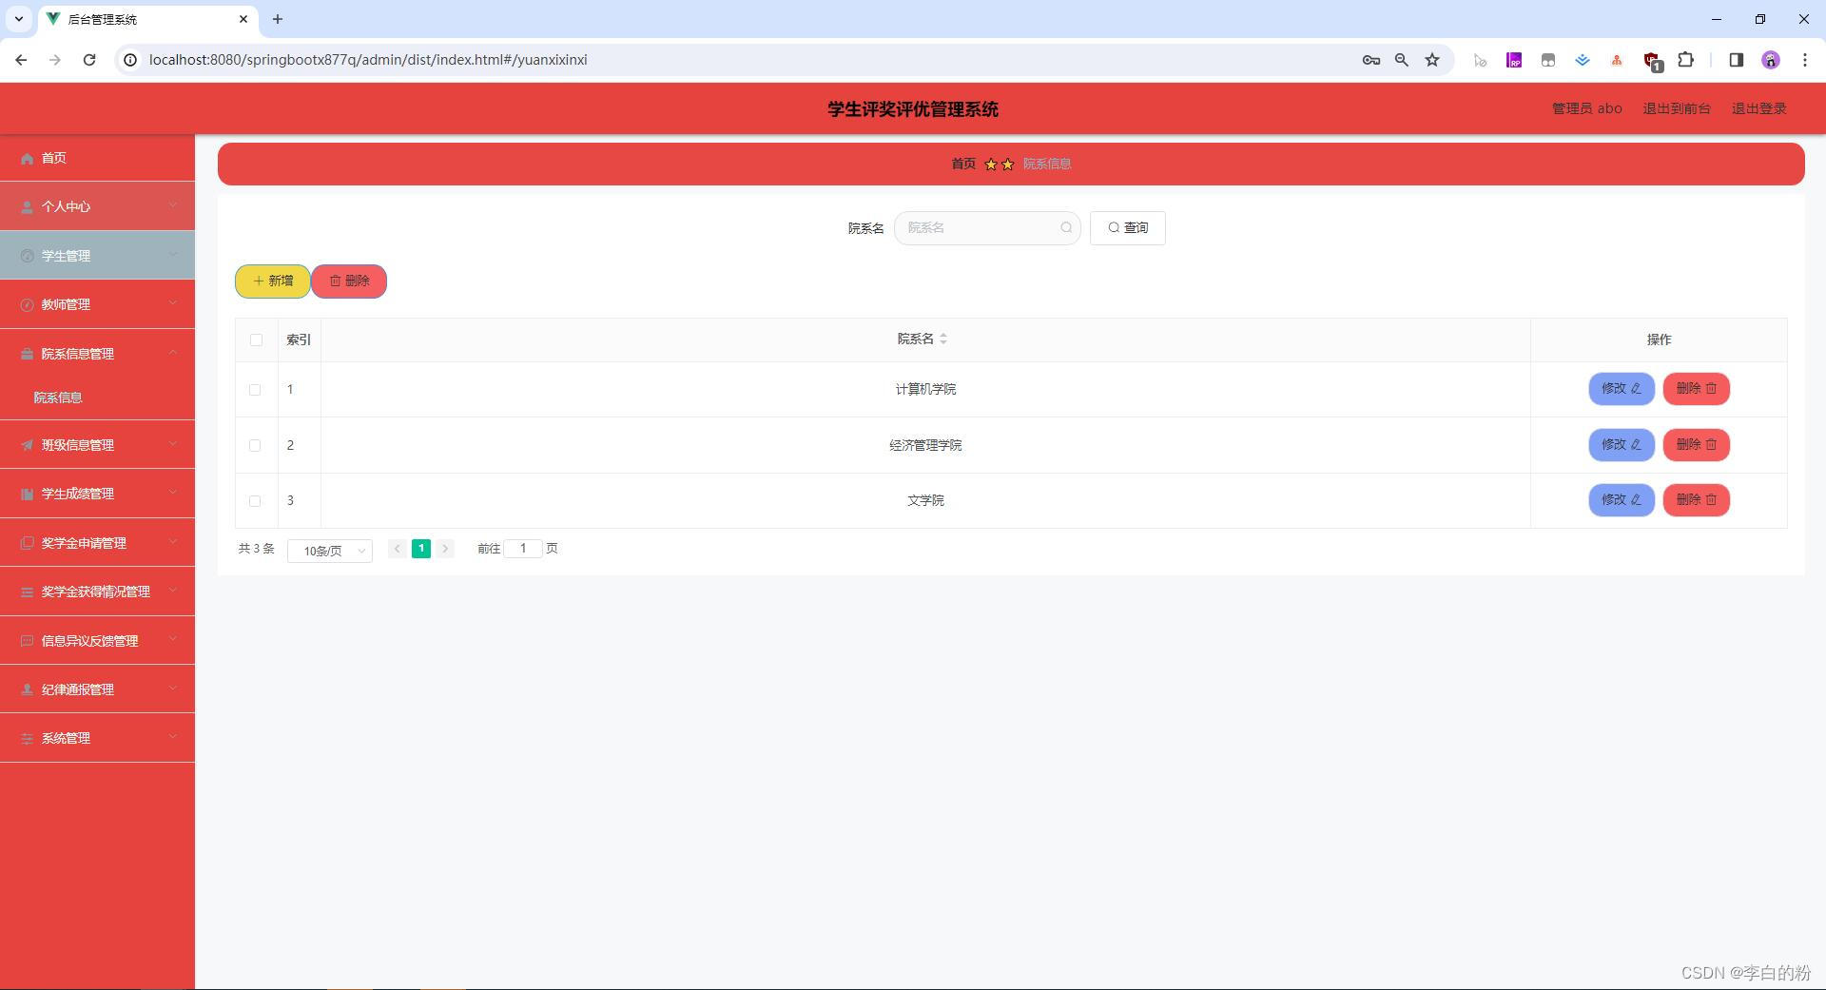Open 奖学金申请管理 sidebar menu

(97, 543)
